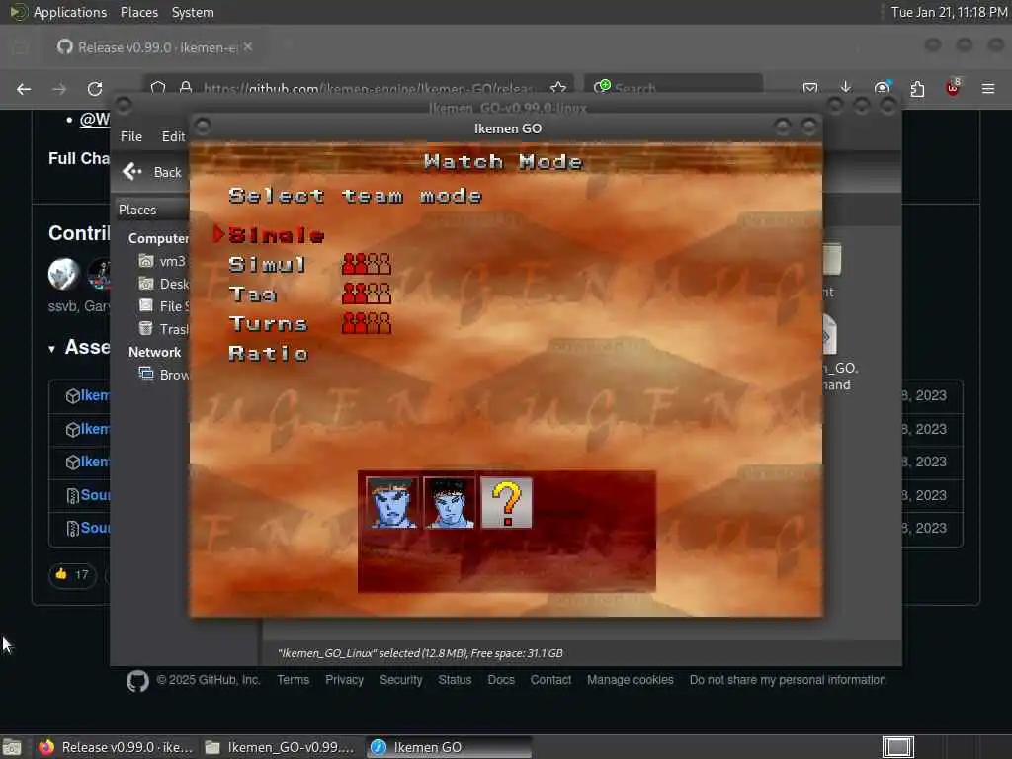This screenshot has width=1012, height=759.
Task: Open Docs link in GitHub footer
Action: tap(501, 680)
